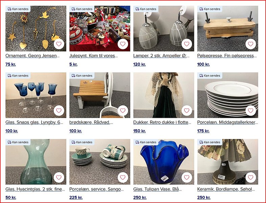Open the Julepynt, Kom til vores link
The height and width of the screenshot is (203, 266).
coord(94,56)
